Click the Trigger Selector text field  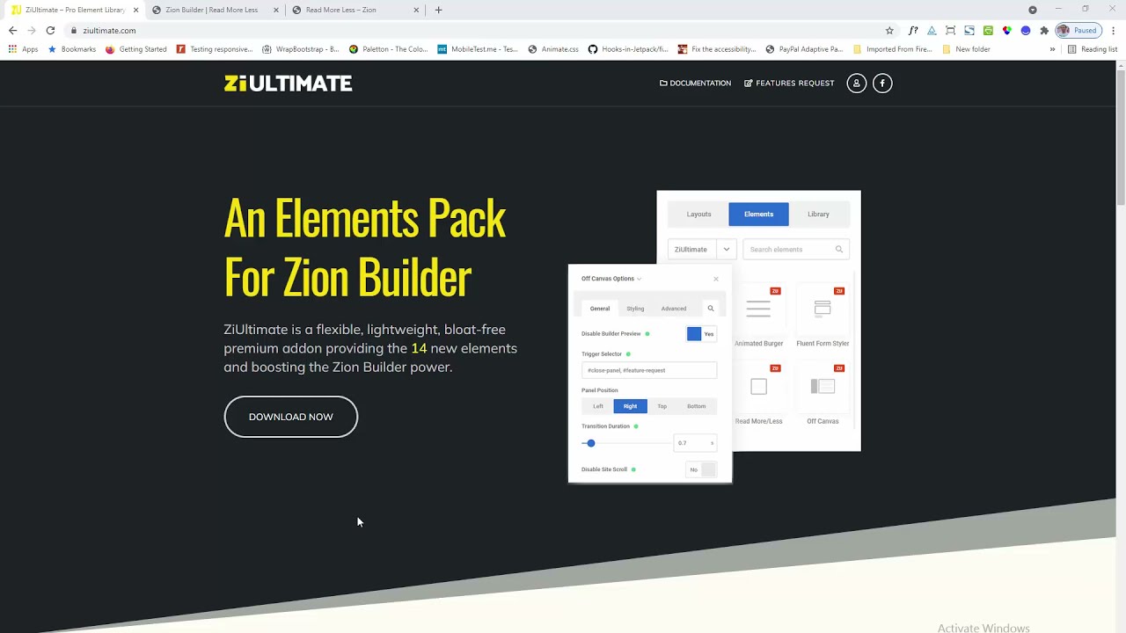click(649, 370)
